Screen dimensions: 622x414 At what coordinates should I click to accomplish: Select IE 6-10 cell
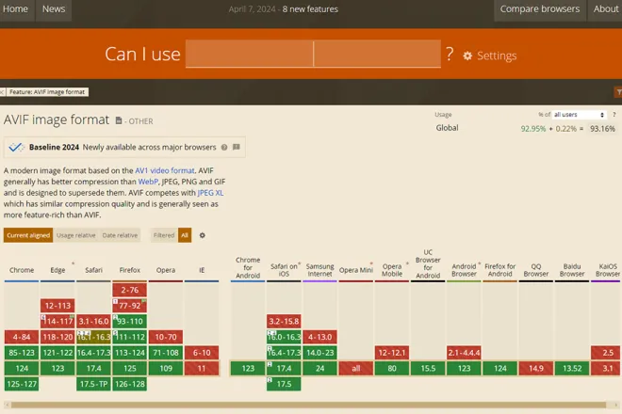(202, 353)
